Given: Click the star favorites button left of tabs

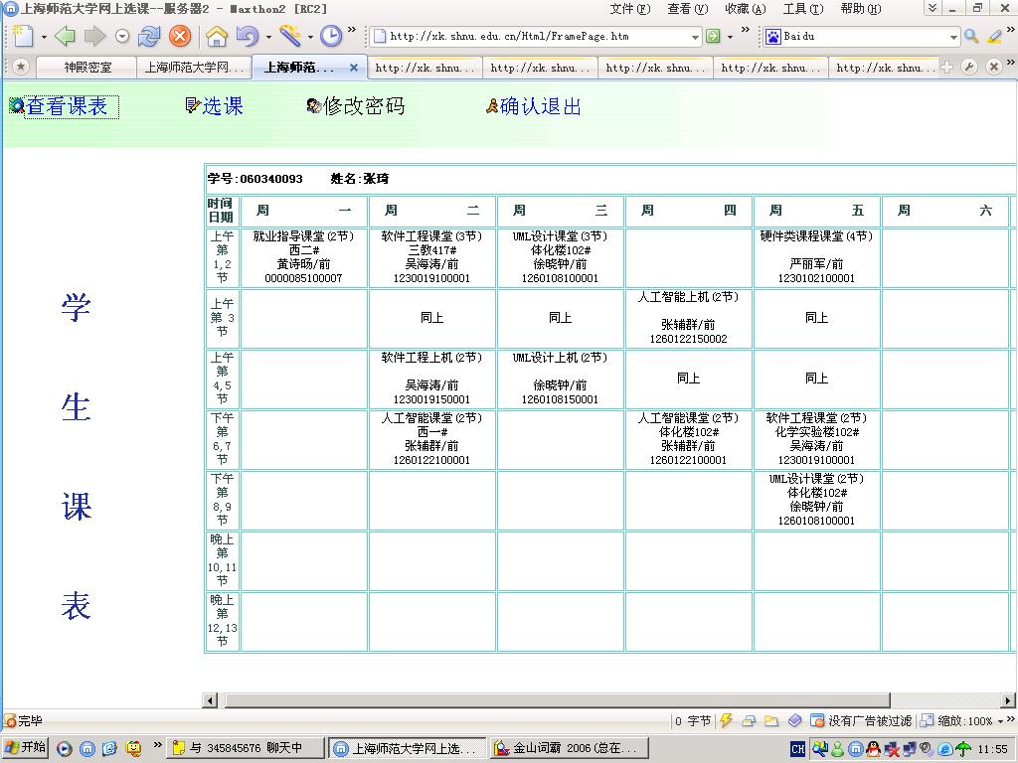Looking at the screenshot, I should click(21, 67).
